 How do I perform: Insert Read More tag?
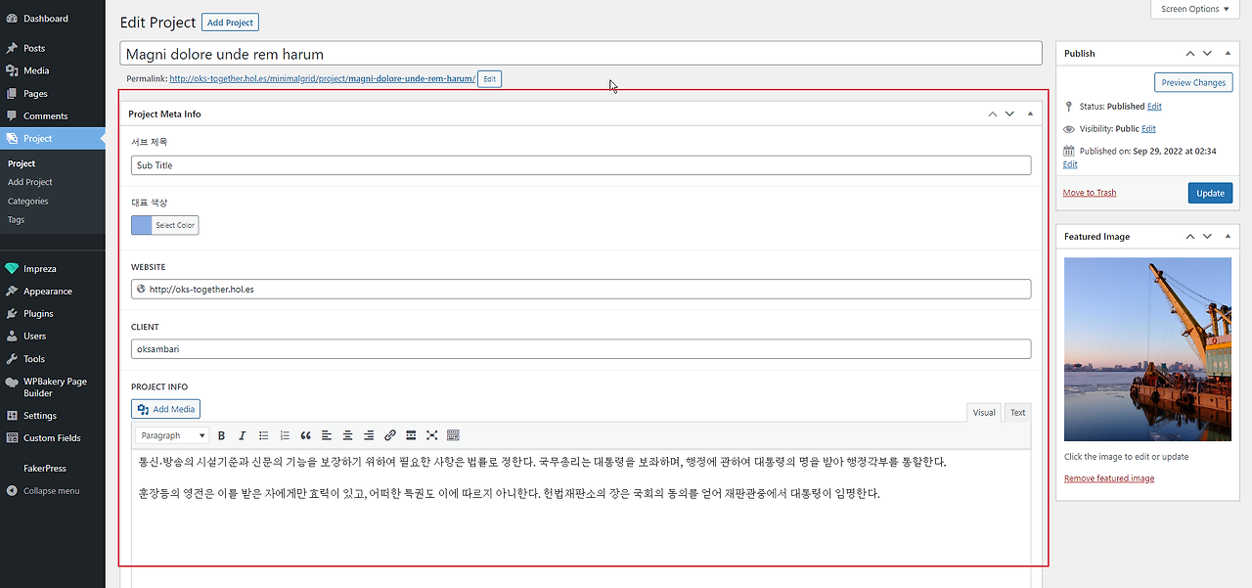pyautogui.click(x=411, y=435)
